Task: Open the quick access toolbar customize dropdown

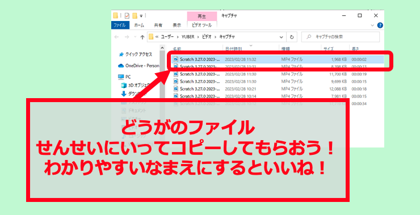Action: (x=141, y=16)
